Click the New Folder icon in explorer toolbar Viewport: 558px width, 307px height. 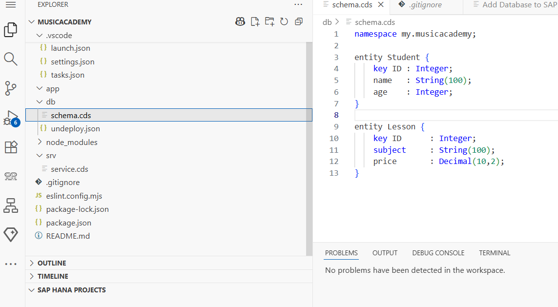point(269,21)
